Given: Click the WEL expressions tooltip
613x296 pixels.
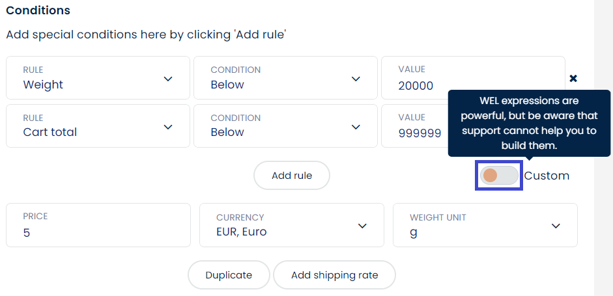Looking at the screenshot, I should click(528, 123).
